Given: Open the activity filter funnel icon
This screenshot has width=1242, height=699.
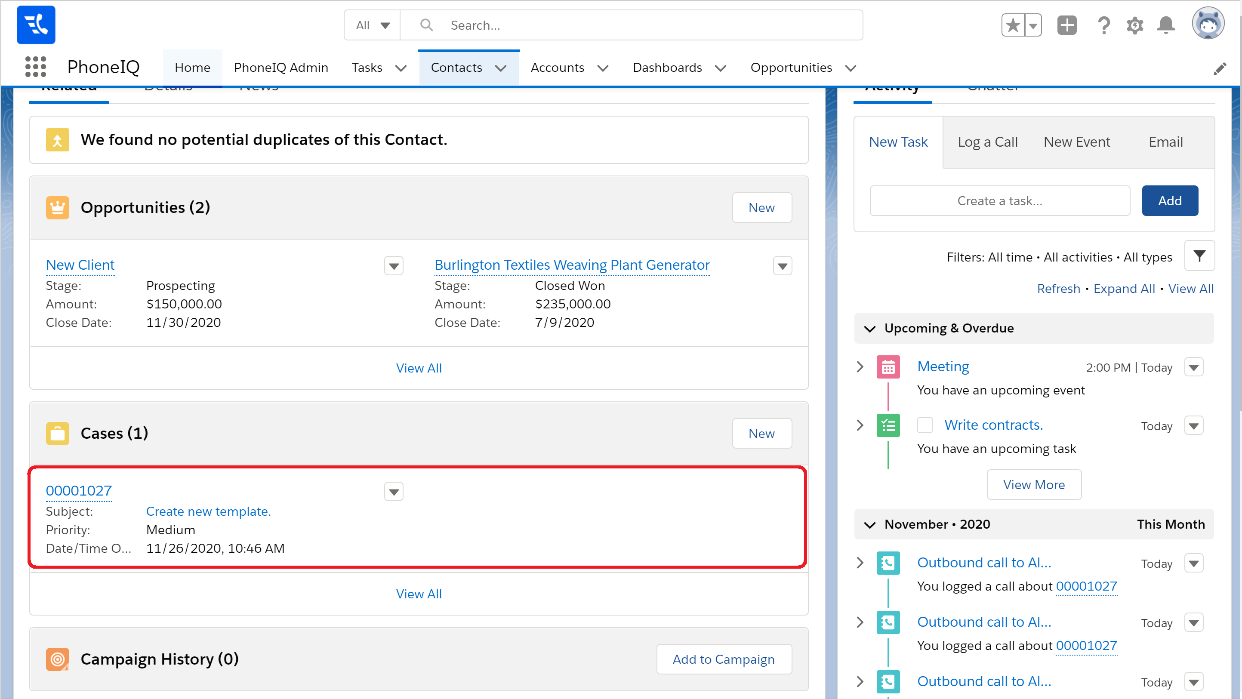Looking at the screenshot, I should coord(1199,256).
